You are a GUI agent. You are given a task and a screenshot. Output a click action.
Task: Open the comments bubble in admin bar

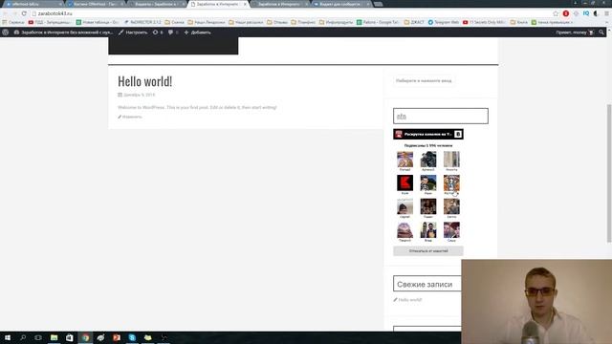173,32
